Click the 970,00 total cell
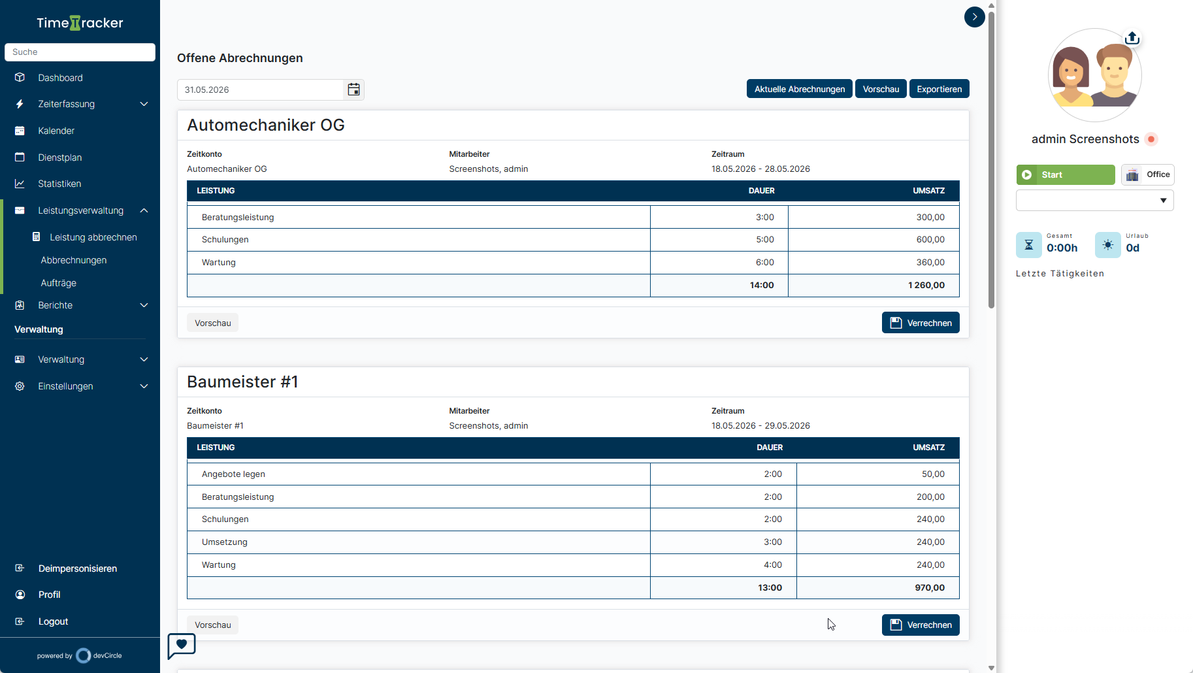The width and height of the screenshot is (1193, 673). click(877, 587)
